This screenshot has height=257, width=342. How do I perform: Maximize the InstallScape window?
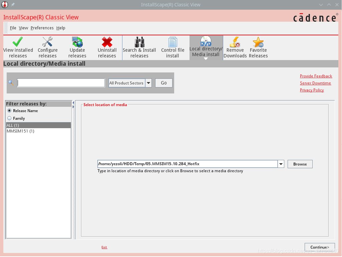coord(329,5)
